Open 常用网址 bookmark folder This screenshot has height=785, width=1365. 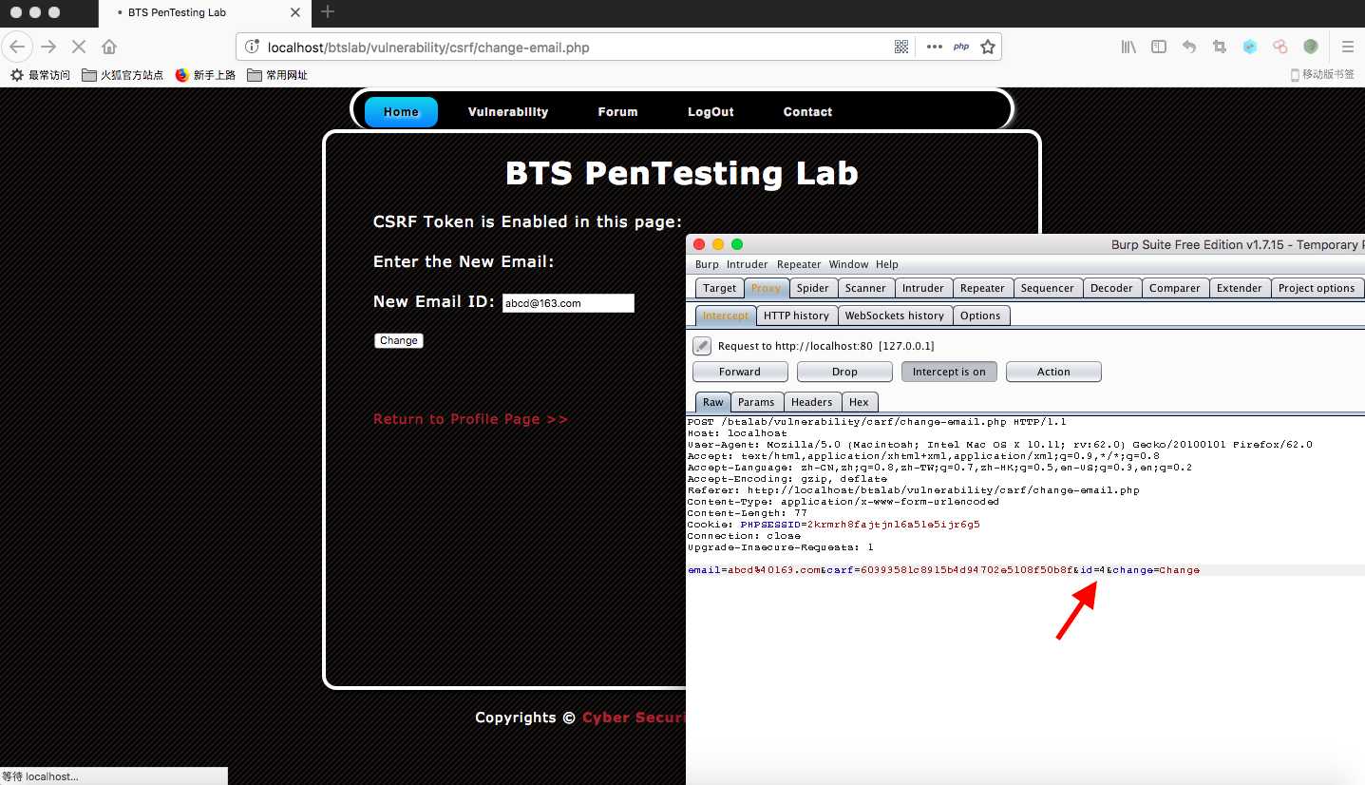277,75
